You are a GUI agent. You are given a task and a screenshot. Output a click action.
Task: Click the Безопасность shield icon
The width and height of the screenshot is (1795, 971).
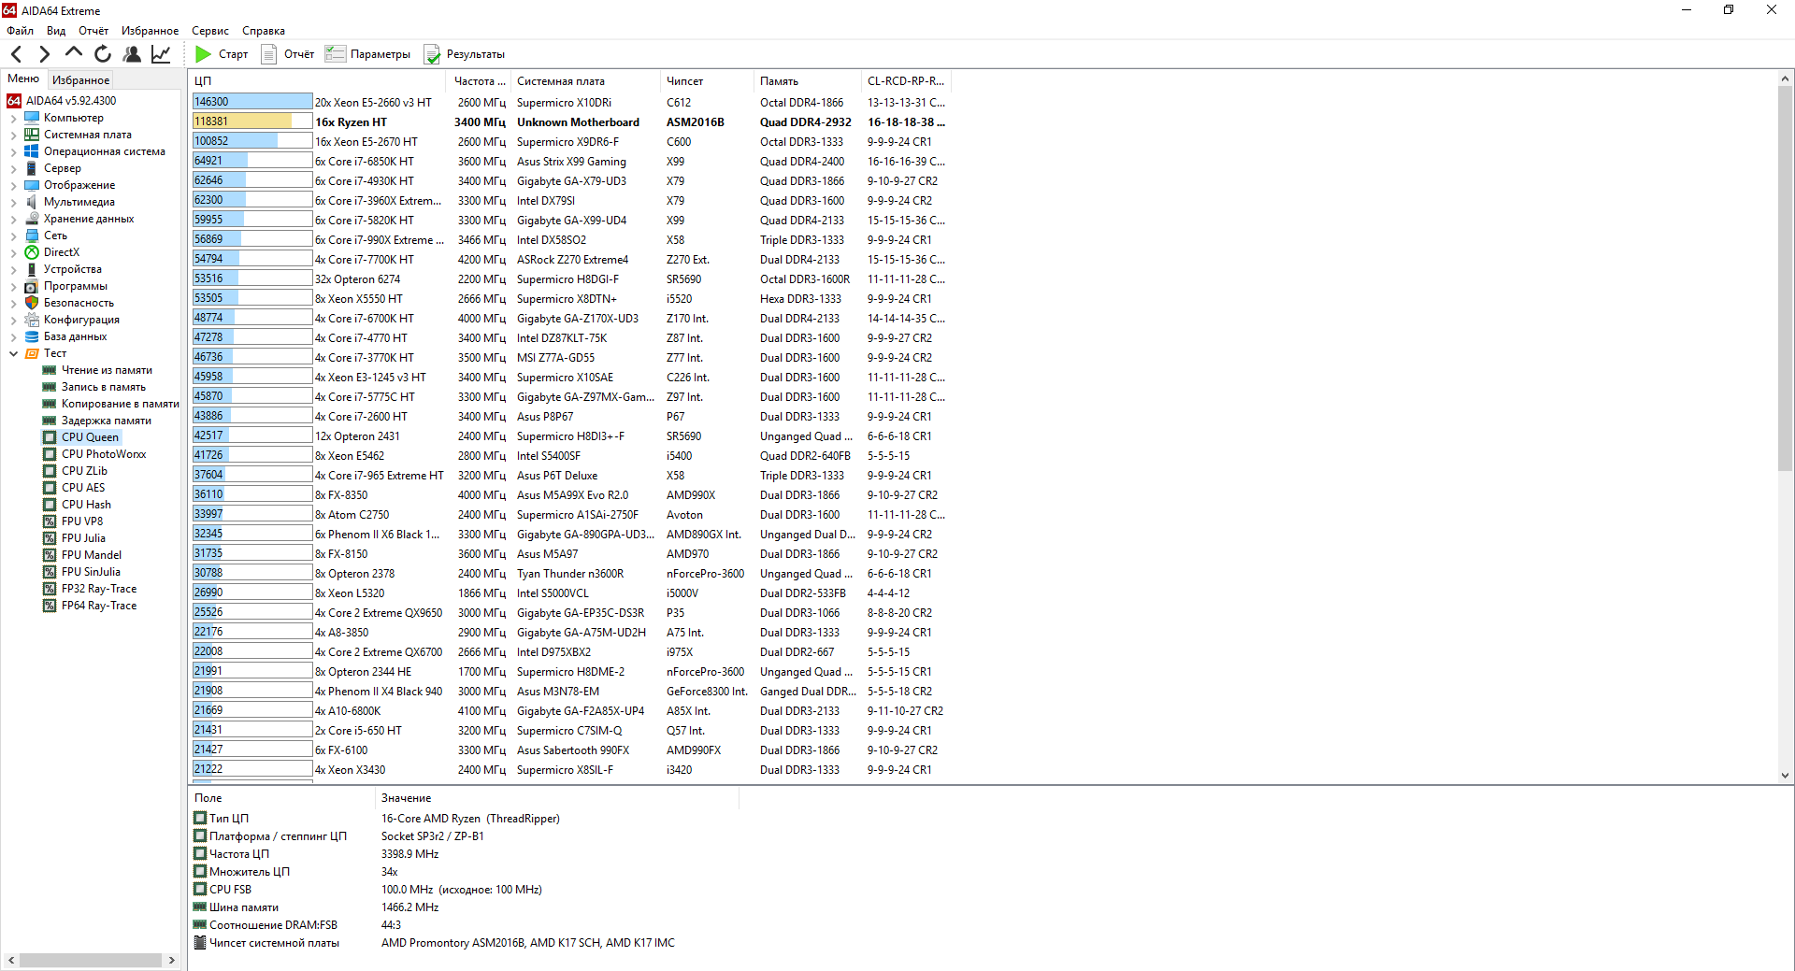point(32,303)
